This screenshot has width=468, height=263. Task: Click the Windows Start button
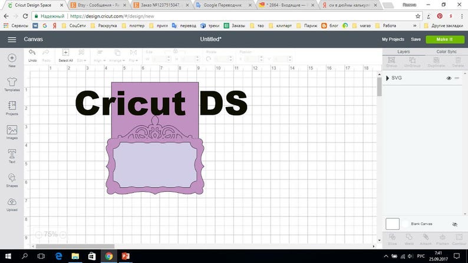tap(8, 256)
